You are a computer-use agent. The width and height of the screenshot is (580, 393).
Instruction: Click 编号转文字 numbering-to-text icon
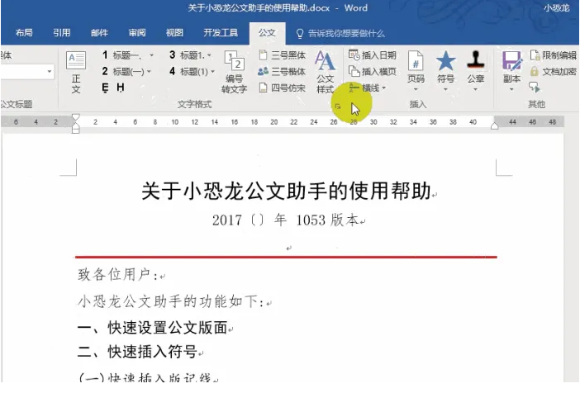pyautogui.click(x=234, y=72)
